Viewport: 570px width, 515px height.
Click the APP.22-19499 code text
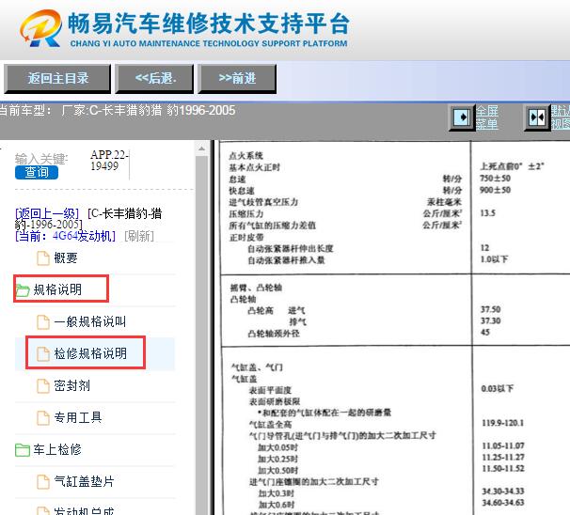point(108,160)
